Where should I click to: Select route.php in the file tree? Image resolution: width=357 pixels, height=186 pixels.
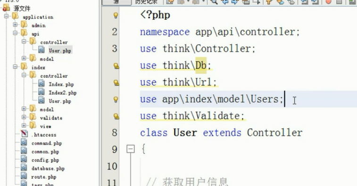44,177
